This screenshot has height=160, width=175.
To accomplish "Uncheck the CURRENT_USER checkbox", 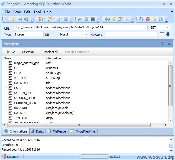I will click(10, 103).
